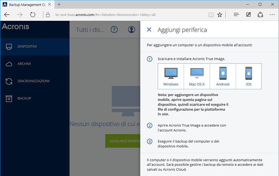This screenshot has width=279, height=176.
Task: Click the 'Tutti i dis...' heading
Action: tap(90, 30)
